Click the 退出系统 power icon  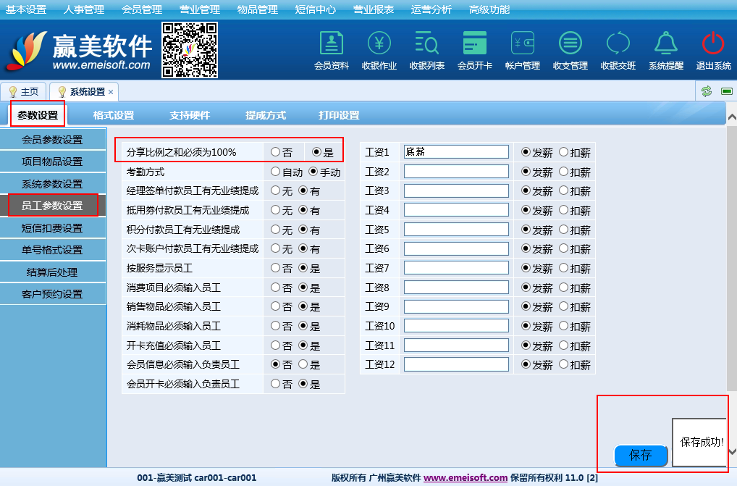click(x=714, y=43)
